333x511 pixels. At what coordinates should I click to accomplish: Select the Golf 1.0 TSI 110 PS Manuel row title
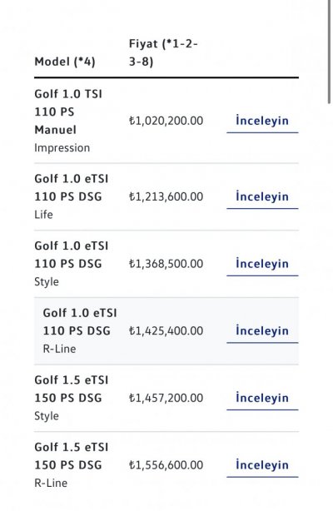click(x=68, y=112)
